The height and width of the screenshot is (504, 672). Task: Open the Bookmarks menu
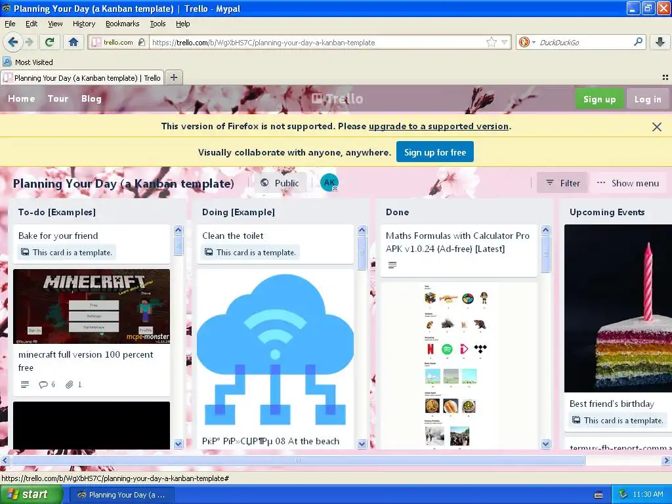click(123, 24)
